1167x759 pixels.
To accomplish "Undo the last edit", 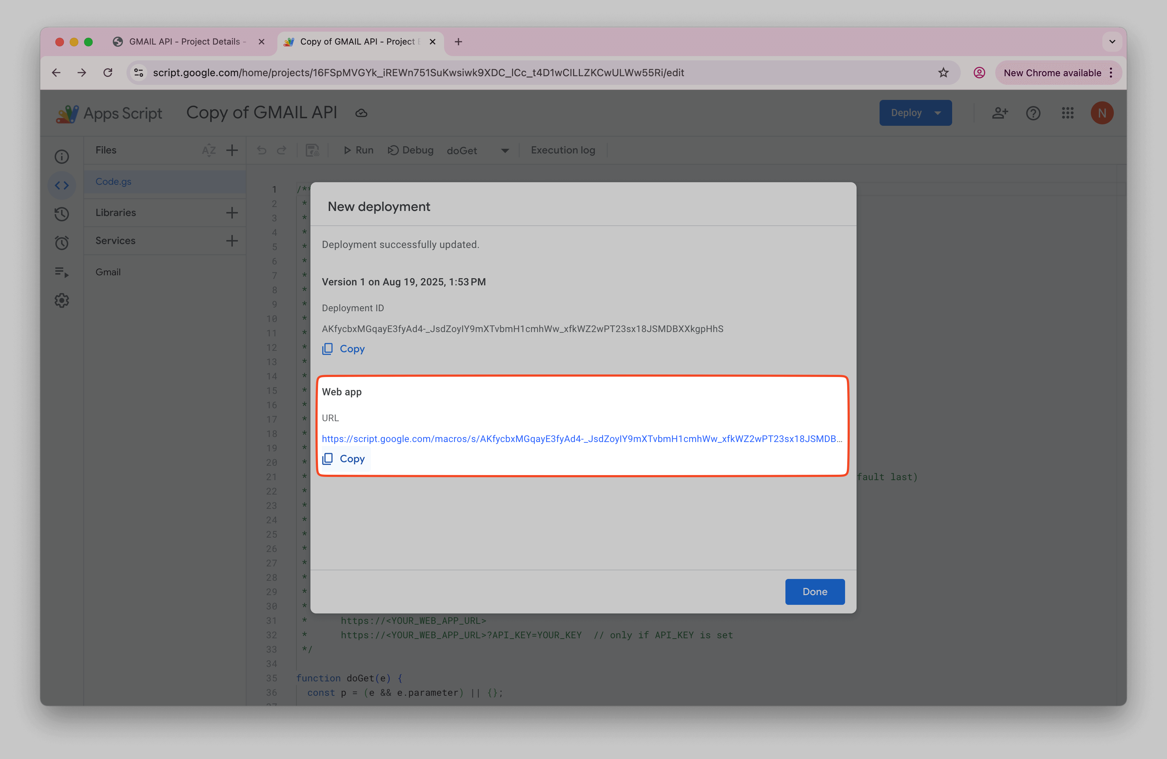I will click(x=261, y=150).
